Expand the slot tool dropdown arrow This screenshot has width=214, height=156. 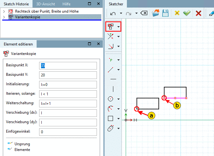118,128
